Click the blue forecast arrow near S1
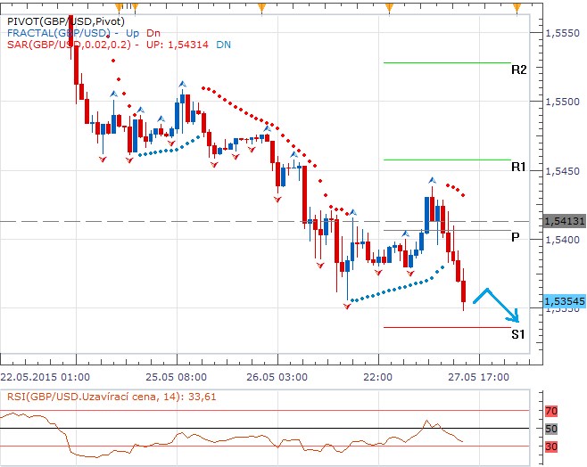This screenshot has height=467, width=587. [x=497, y=304]
